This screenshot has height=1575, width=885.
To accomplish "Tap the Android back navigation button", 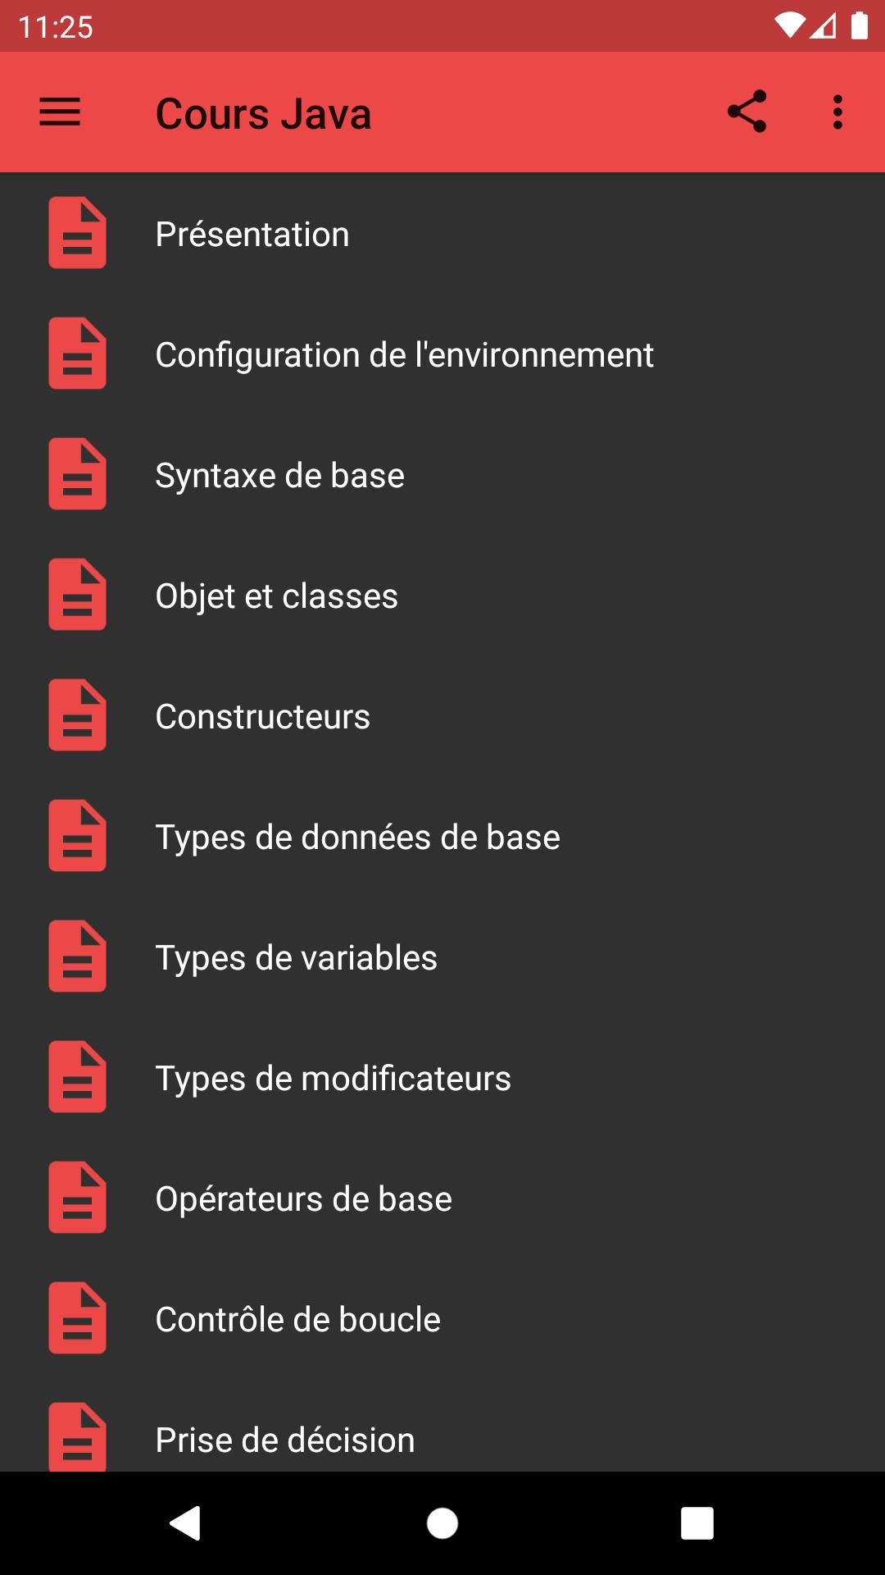I will 185,1523.
